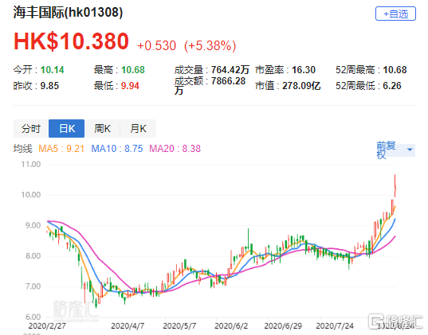This screenshot has height=335, width=428.
Task: Click the latest red candlestick near 10.68
Action: (395, 185)
